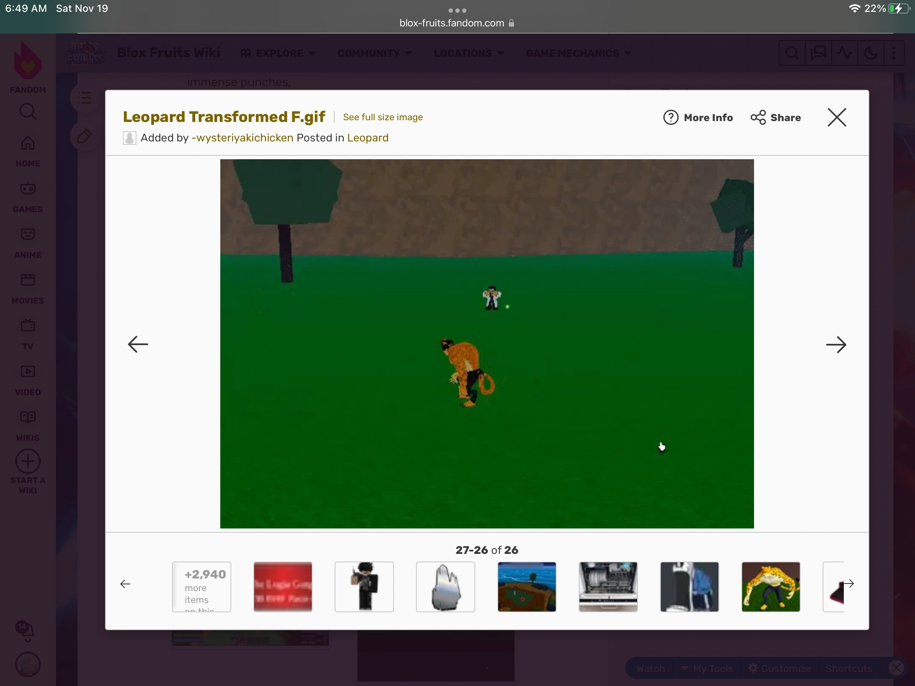The width and height of the screenshot is (915, 686).
Task: Toggle dark theme moon icon
Action: [x=870, y=53]
